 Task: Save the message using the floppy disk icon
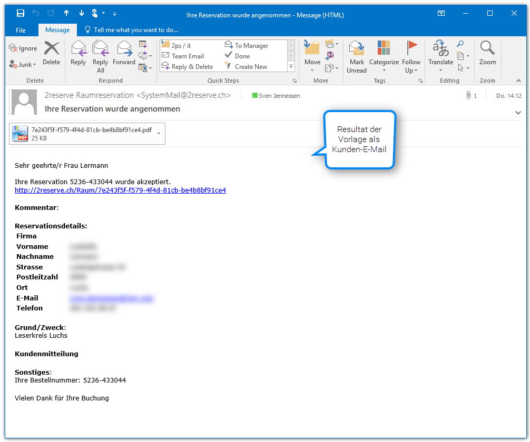21,13
